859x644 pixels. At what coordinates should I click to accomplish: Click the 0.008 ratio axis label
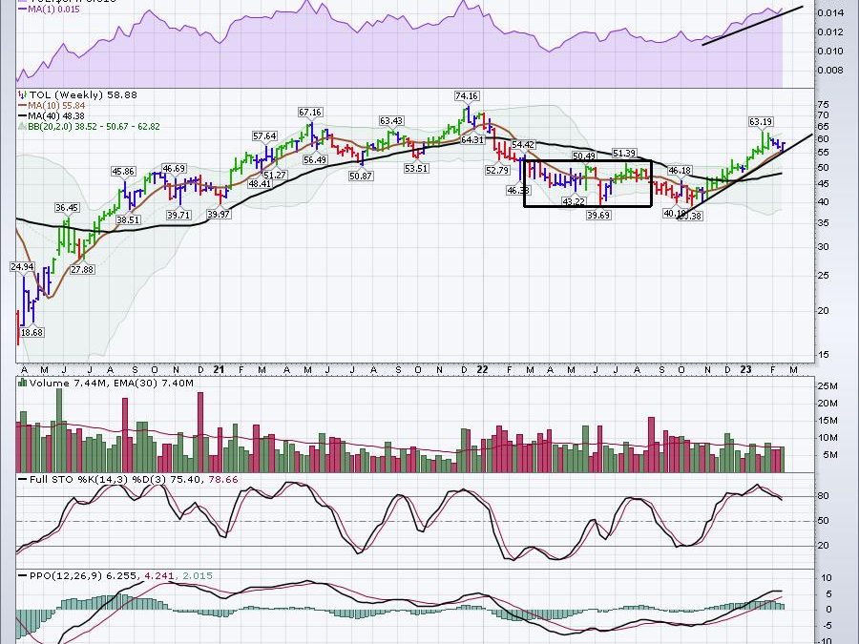[830, 70]
